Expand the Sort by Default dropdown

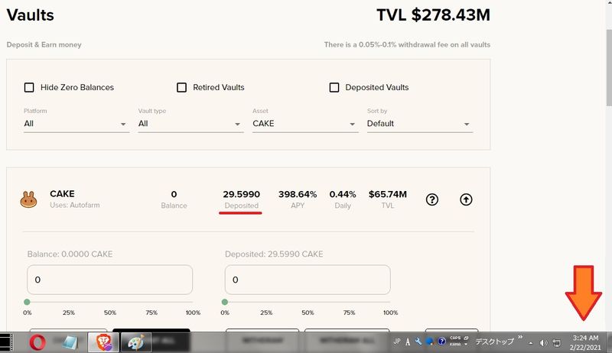click(419, 124)
